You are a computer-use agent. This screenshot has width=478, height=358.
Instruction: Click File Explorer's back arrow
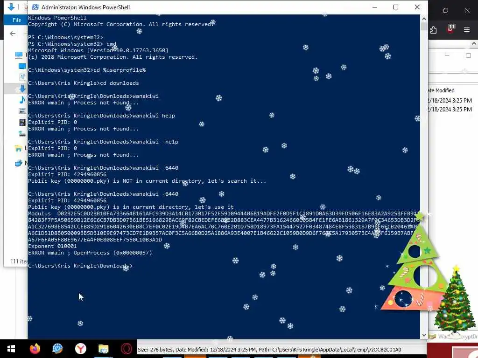(x=13, y=34)
